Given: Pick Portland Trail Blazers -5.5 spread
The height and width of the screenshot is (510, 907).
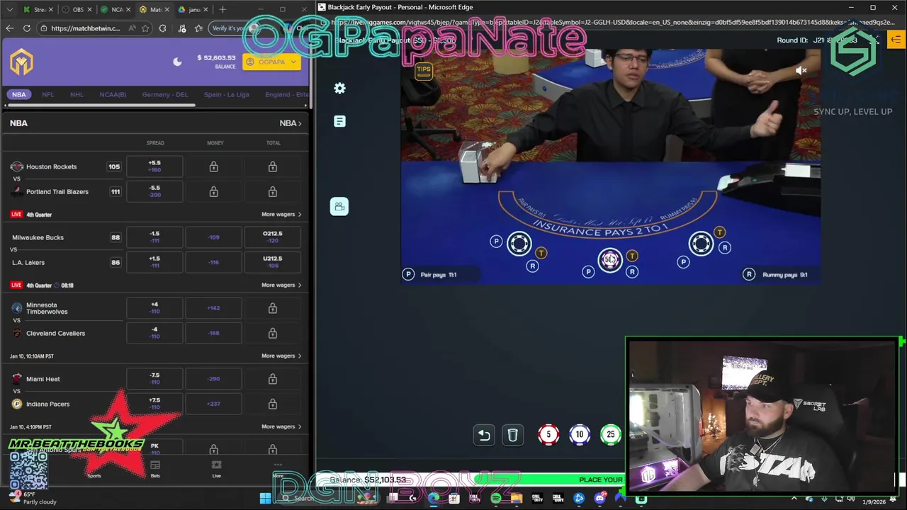Looking at the screenshot, I should pos(154,191).
